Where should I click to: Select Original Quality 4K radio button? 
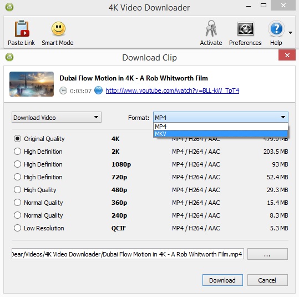coord(17,139)
